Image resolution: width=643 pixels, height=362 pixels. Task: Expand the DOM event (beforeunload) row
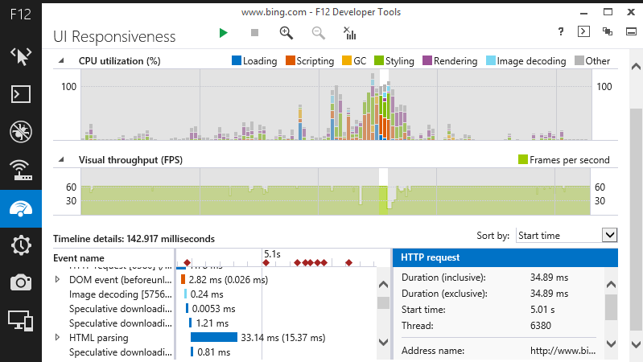57,279
